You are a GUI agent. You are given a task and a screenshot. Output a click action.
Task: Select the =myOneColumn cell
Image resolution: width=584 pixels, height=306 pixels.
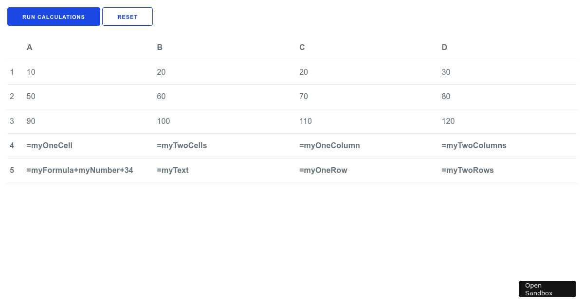[330, 145]
